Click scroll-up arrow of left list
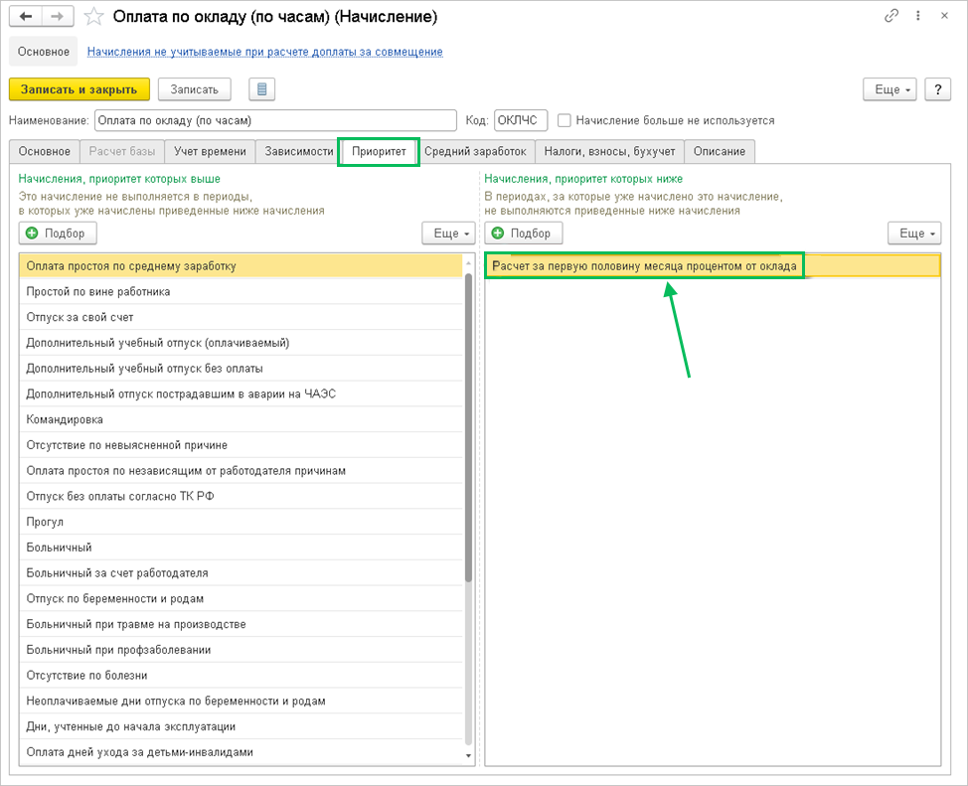 pyautogui.click(x=468, y=263)
